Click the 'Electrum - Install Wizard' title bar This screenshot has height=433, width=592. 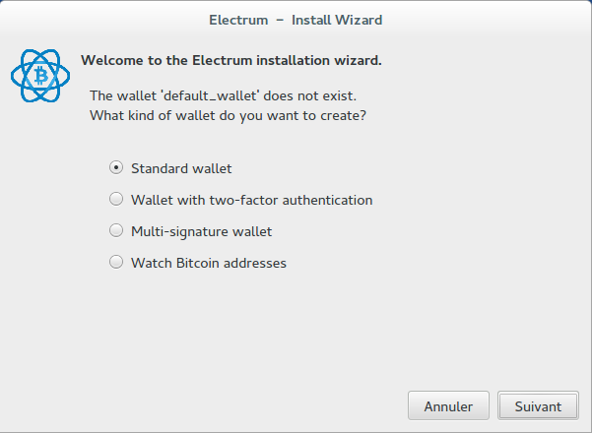(296, 19)
